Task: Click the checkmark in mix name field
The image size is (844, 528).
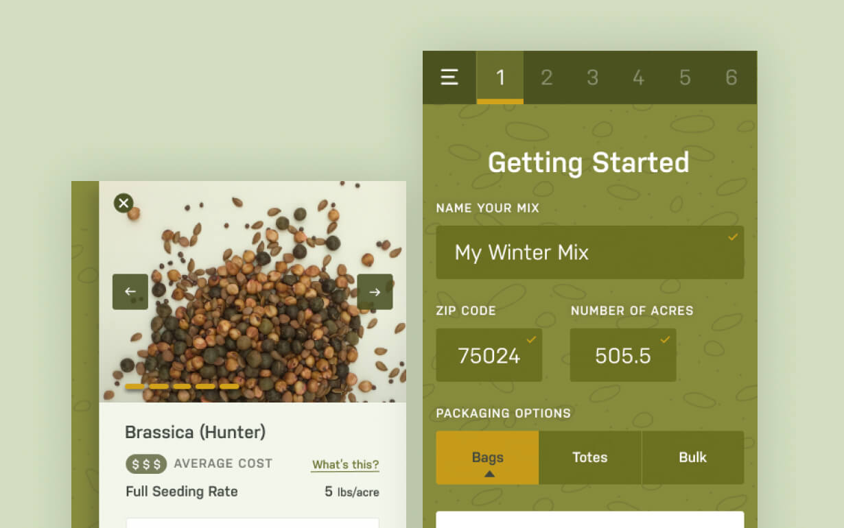Action: (x=732, y=237)
